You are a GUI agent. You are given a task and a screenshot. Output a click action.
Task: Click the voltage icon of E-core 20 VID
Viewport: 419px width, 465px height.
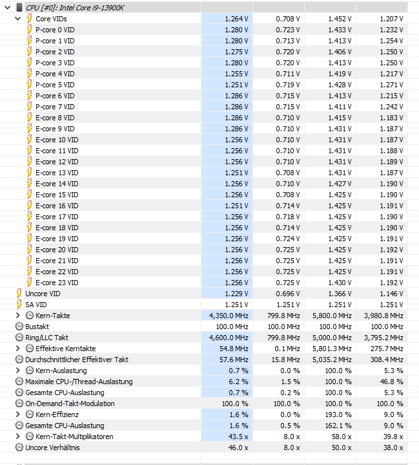click(29, 250)
